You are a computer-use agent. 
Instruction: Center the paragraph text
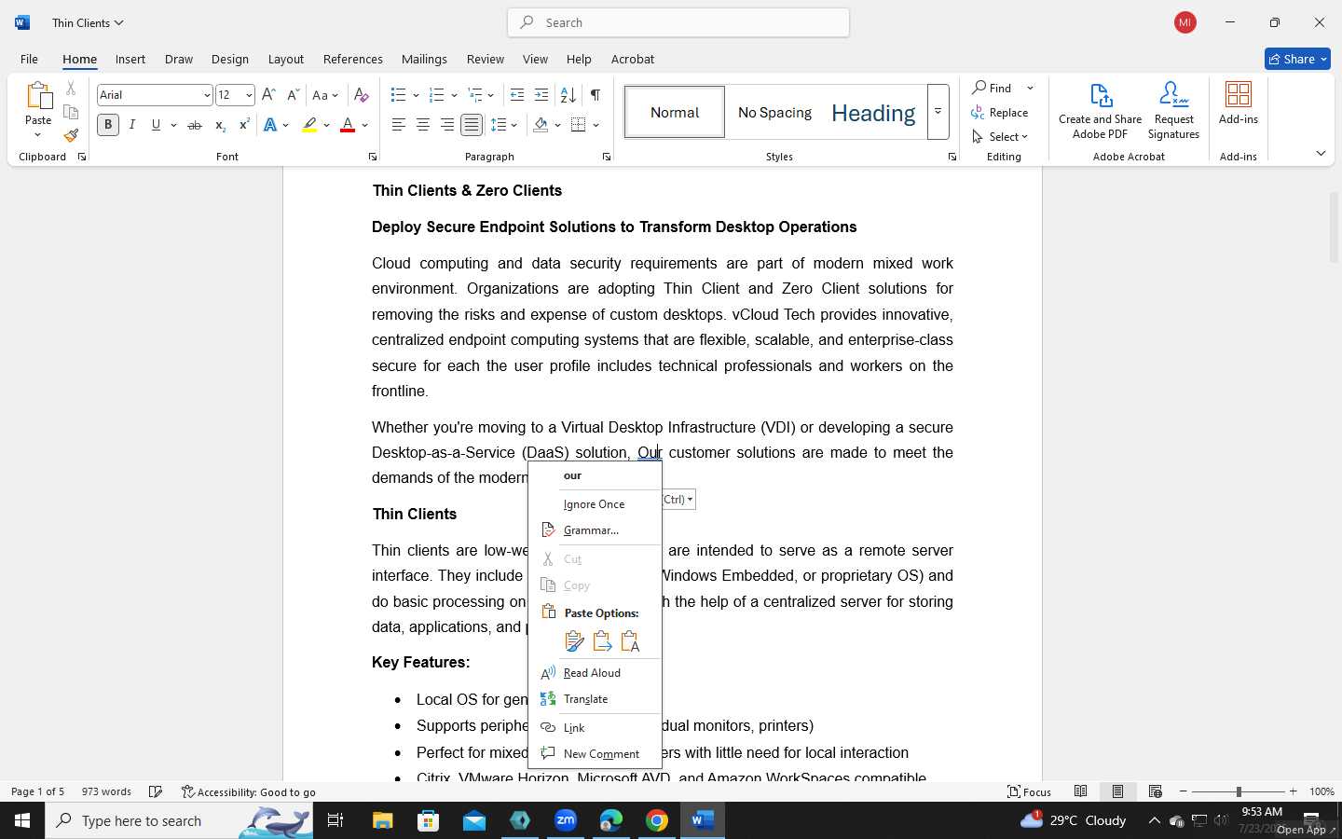coord(423,125)
